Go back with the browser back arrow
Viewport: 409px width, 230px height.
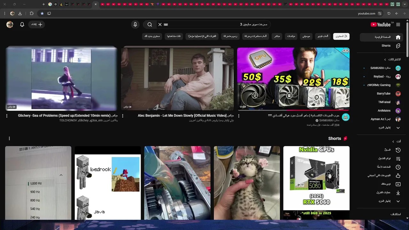pos(397,13)
